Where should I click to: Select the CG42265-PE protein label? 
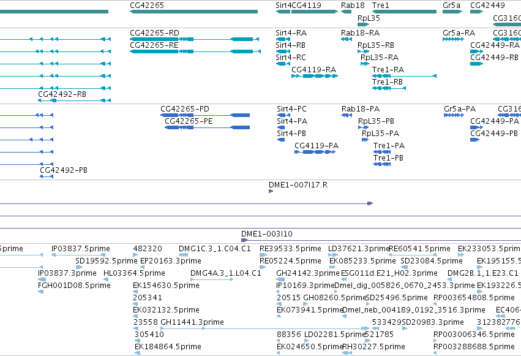click(189, 121)
